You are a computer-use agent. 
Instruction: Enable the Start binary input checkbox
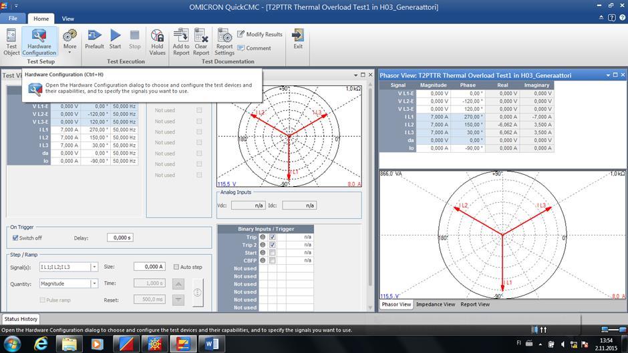(x=273, y=252)
